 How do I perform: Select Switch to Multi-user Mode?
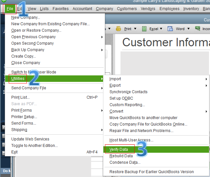55,72
